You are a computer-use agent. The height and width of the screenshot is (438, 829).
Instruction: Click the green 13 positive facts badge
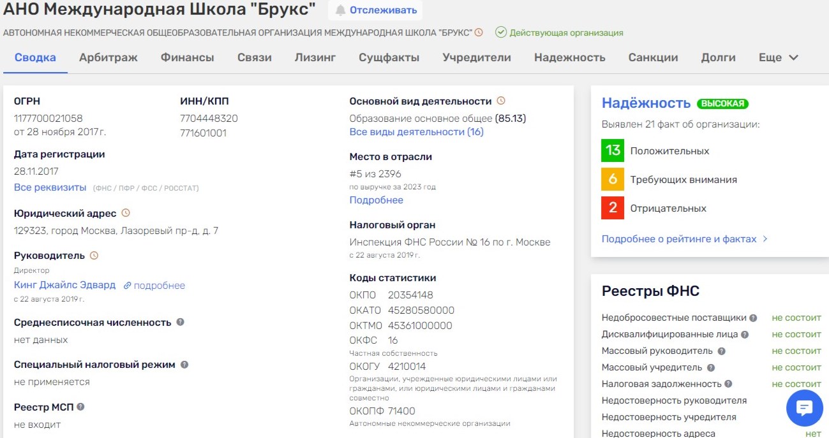point(613,150)
